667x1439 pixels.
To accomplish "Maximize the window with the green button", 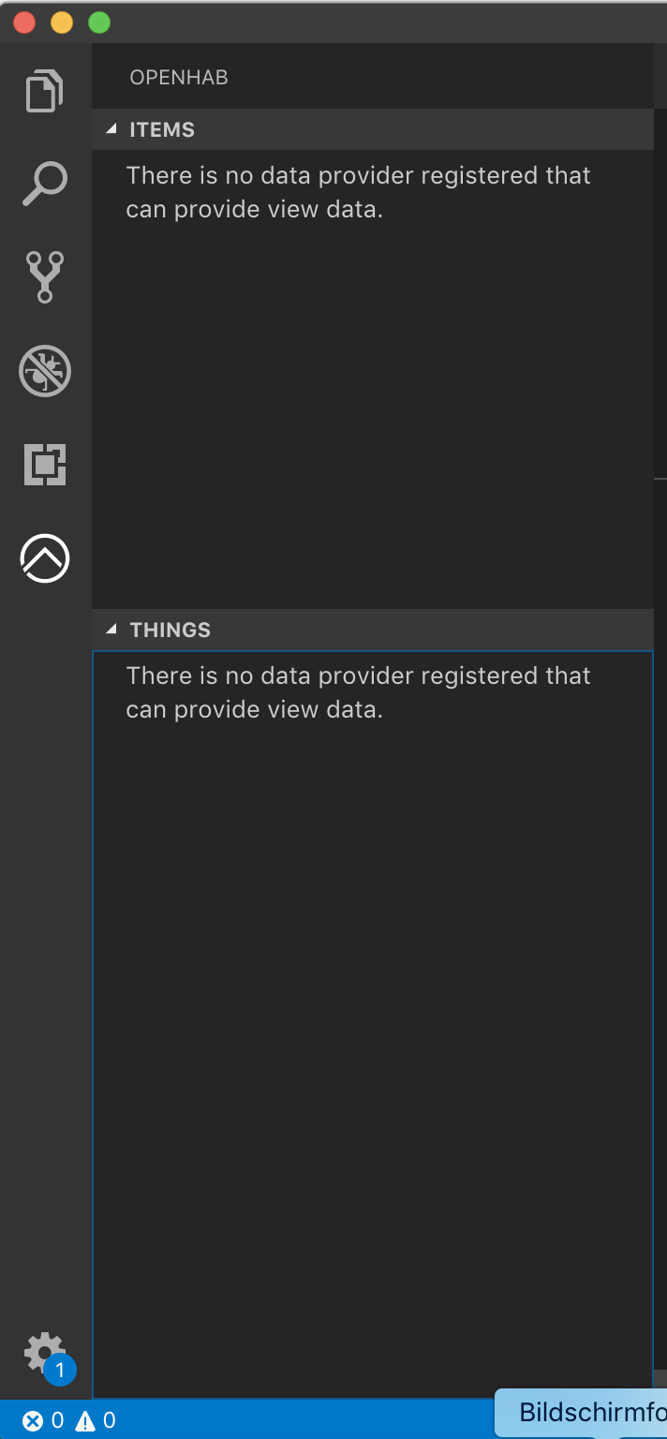I will point(98,22).
